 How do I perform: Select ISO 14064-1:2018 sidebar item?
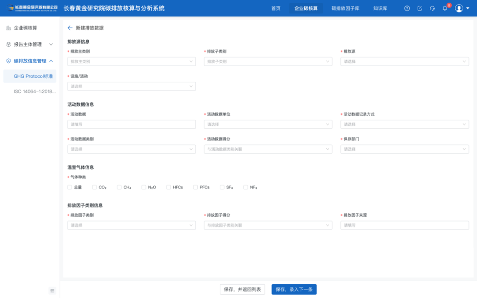[34, 91]
